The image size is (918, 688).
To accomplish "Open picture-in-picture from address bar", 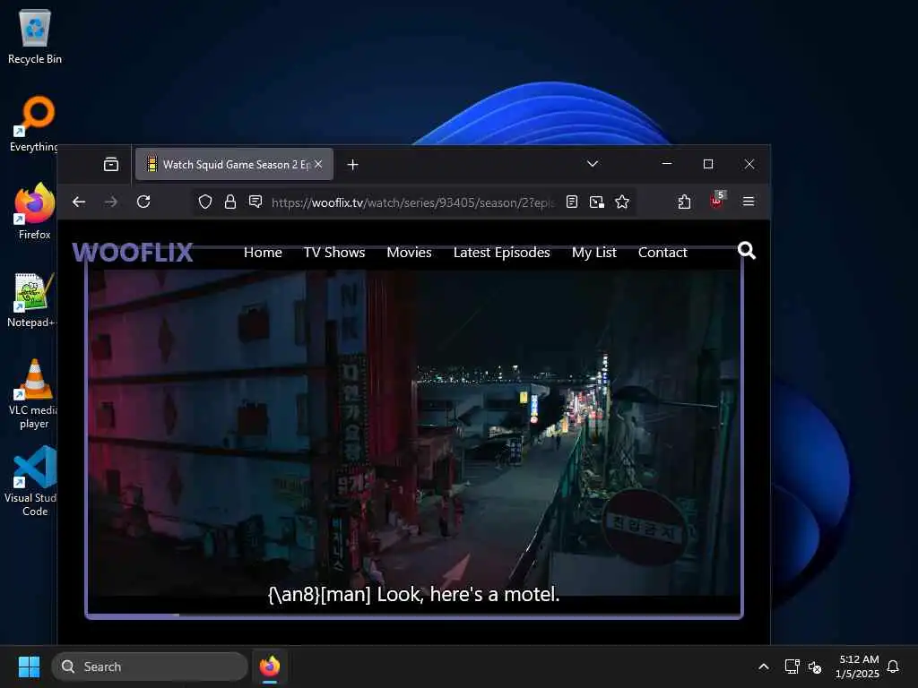I will pos(596,202).
